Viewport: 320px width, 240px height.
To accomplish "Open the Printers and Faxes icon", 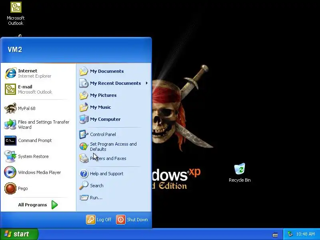I will tap(84, 158).
